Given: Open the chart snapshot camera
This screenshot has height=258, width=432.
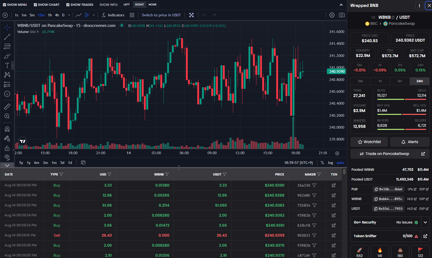Looking at the screenshot, I should click(x=342, y=15).
